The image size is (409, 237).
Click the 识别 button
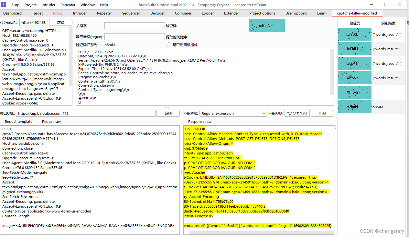[x=168, y=114]
